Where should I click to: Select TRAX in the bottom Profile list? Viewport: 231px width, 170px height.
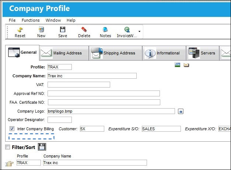[29, 163]
